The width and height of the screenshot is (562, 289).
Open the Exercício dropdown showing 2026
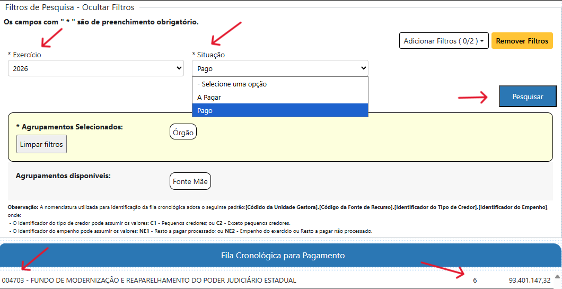tap(95, 68)
